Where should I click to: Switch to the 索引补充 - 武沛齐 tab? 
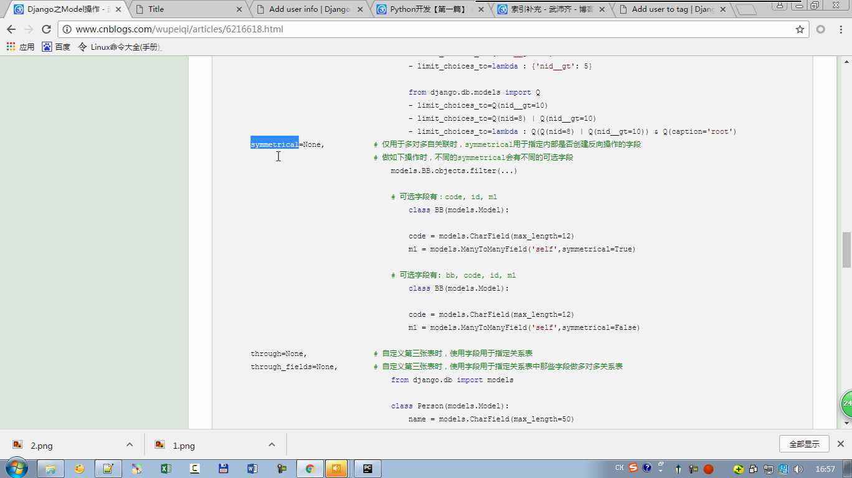(549, 9)
